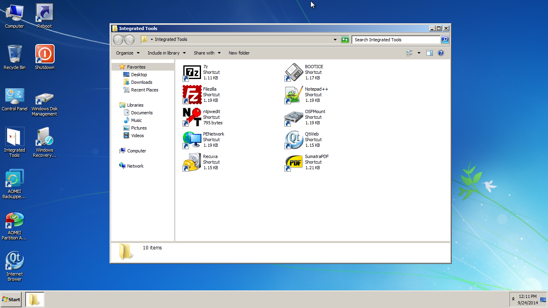This screenshot has height=308, width=548.
Task: Click the QtWeb shortcut in folder
Action: tap(294, 140)
